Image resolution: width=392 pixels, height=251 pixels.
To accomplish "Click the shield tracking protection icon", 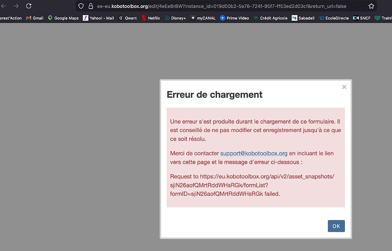I will point(81,6).
